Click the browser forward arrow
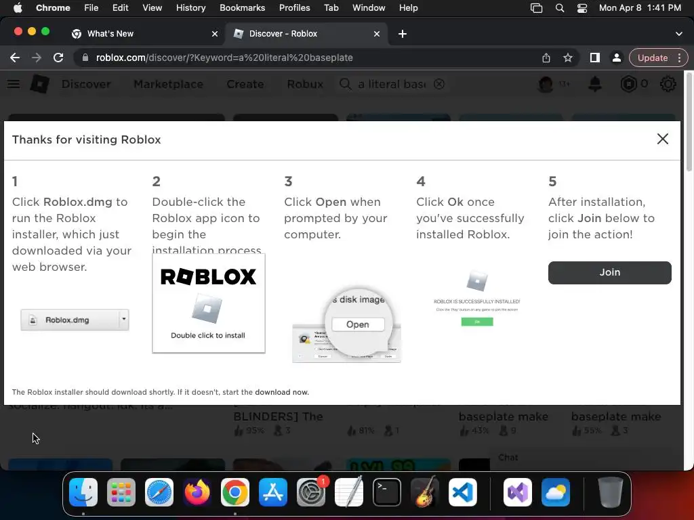Viewport: 694px width, 520px height. [x=37, y=58]
